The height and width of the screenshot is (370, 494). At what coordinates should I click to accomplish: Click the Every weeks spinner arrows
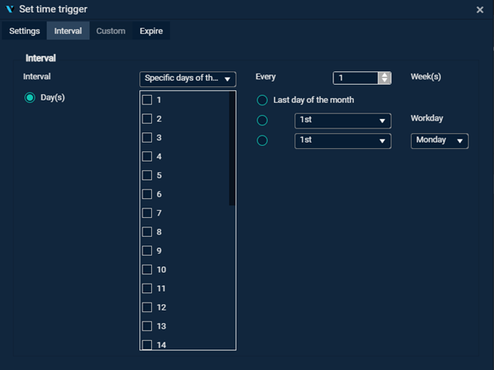386,78
